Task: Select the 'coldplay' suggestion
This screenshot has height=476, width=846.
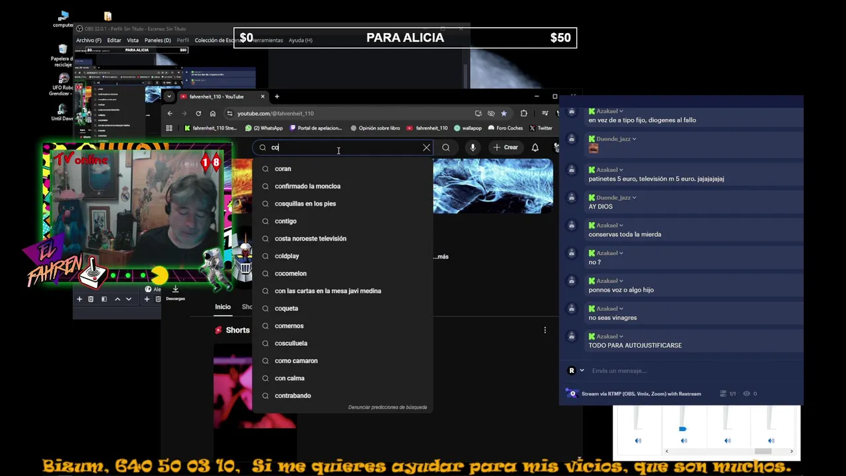Action: click(x=342, y=256)
